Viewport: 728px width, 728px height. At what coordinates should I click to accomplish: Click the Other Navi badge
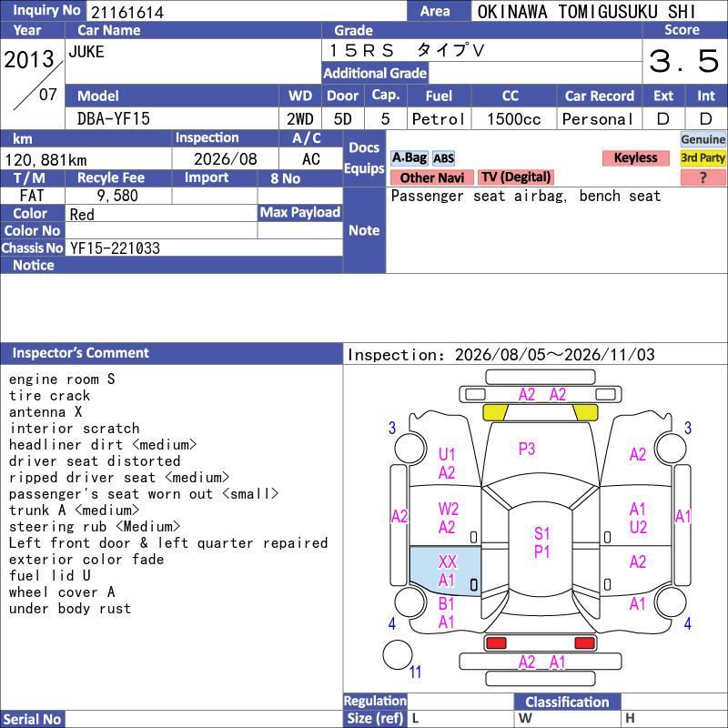coord(431,177)
